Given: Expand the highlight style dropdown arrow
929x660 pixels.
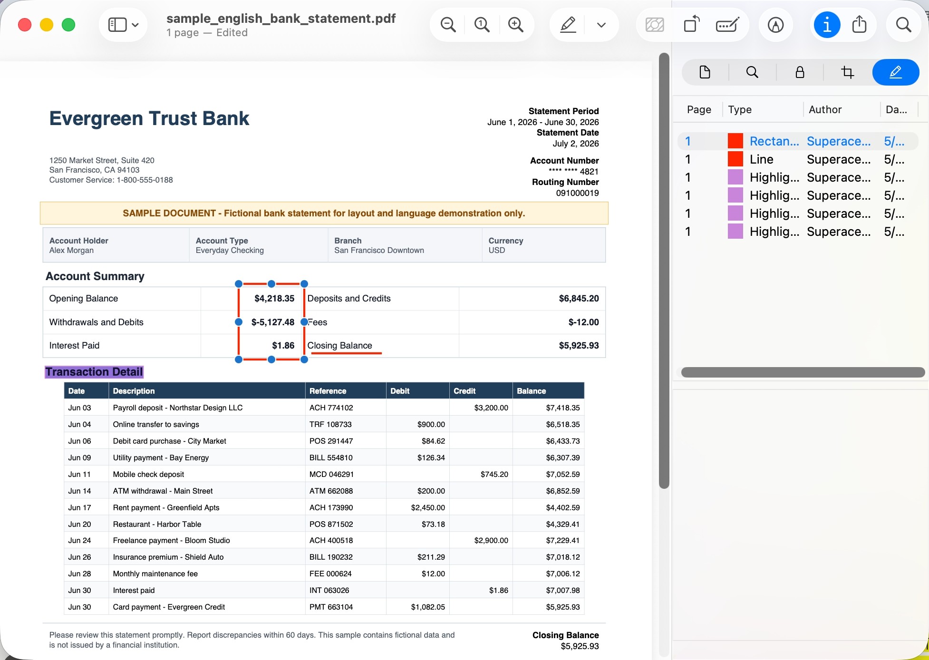Looking at the screenshot, I should [601, 25].
